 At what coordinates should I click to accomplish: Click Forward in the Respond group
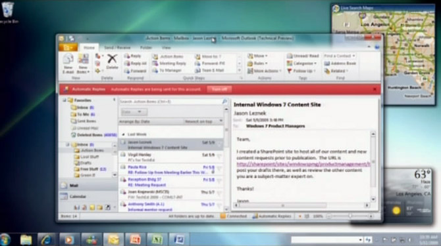[x=136, y=71]
